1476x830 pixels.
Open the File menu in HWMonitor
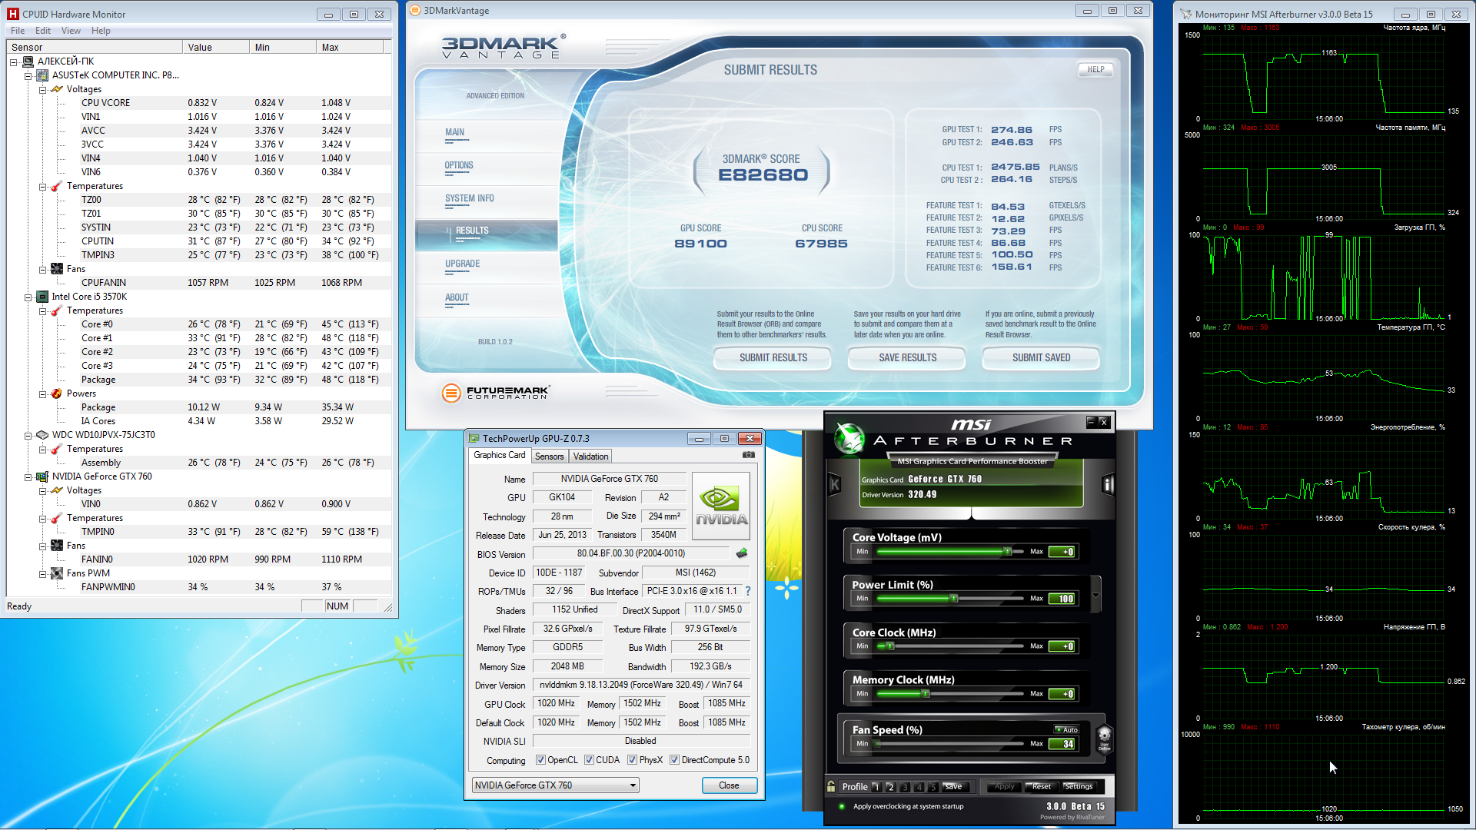click(18, 31)
